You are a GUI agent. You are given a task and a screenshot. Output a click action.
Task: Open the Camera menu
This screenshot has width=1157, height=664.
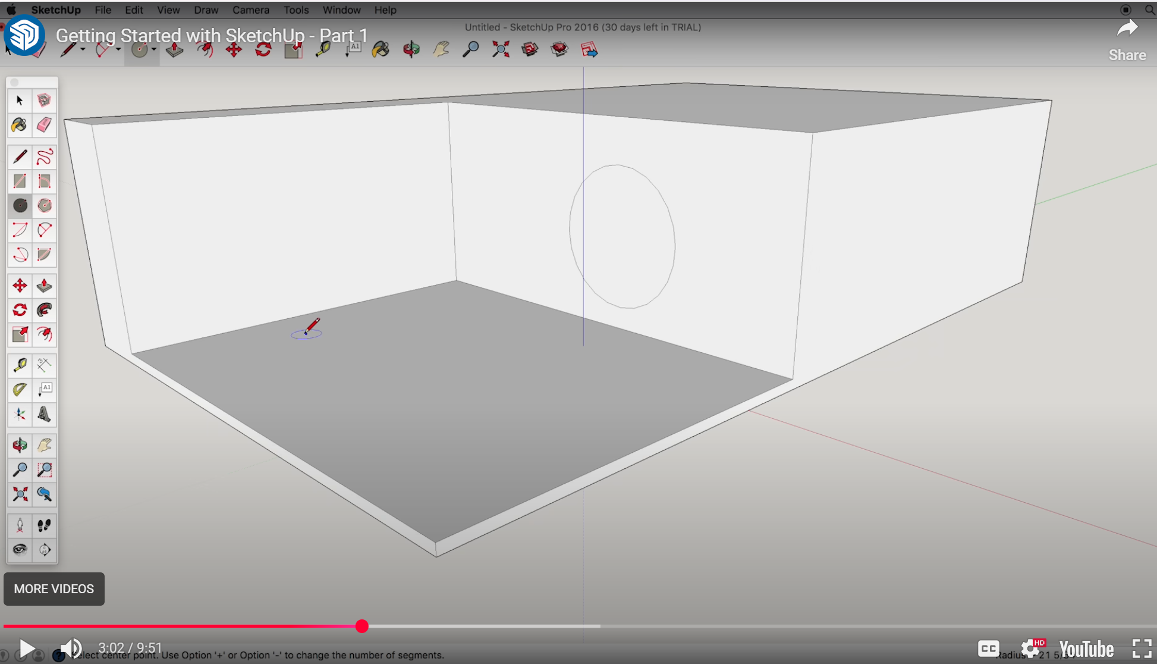pyautogui.click(x=250, y=10)
